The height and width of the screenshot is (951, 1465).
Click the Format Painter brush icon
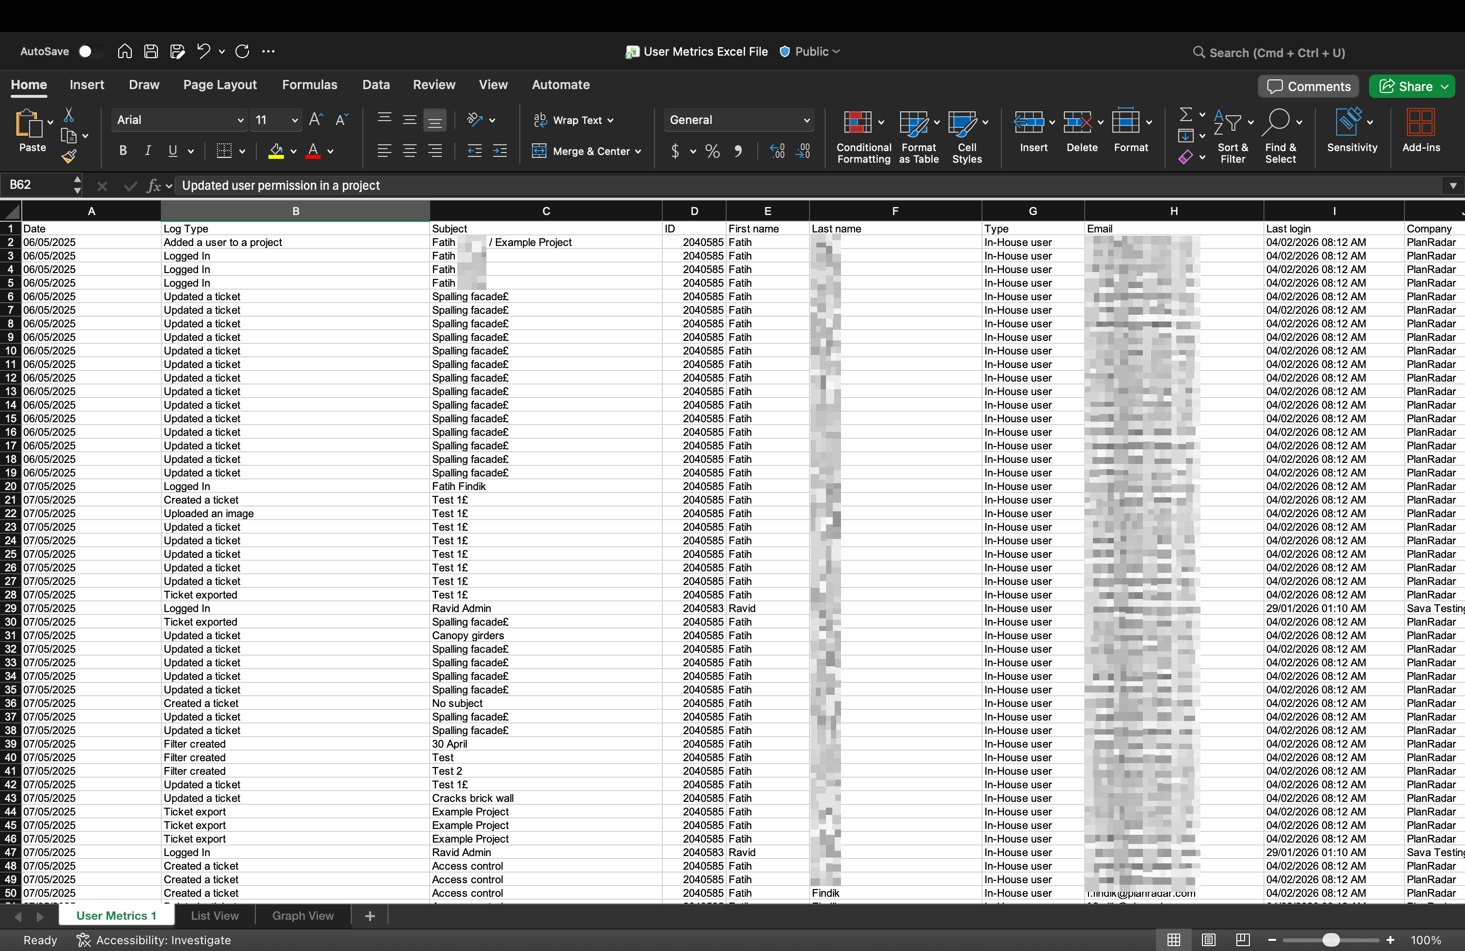pos(68,157)
